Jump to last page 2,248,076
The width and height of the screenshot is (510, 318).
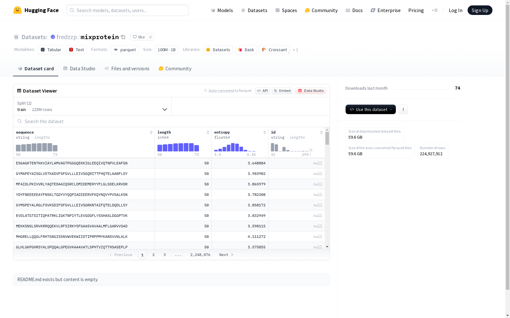(200, 255)
